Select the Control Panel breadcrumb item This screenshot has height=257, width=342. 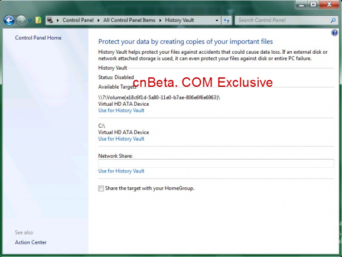(x=78, y=20)
